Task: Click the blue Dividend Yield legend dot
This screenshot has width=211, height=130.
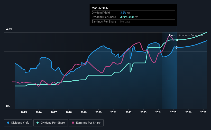Action: coord(8,123)
